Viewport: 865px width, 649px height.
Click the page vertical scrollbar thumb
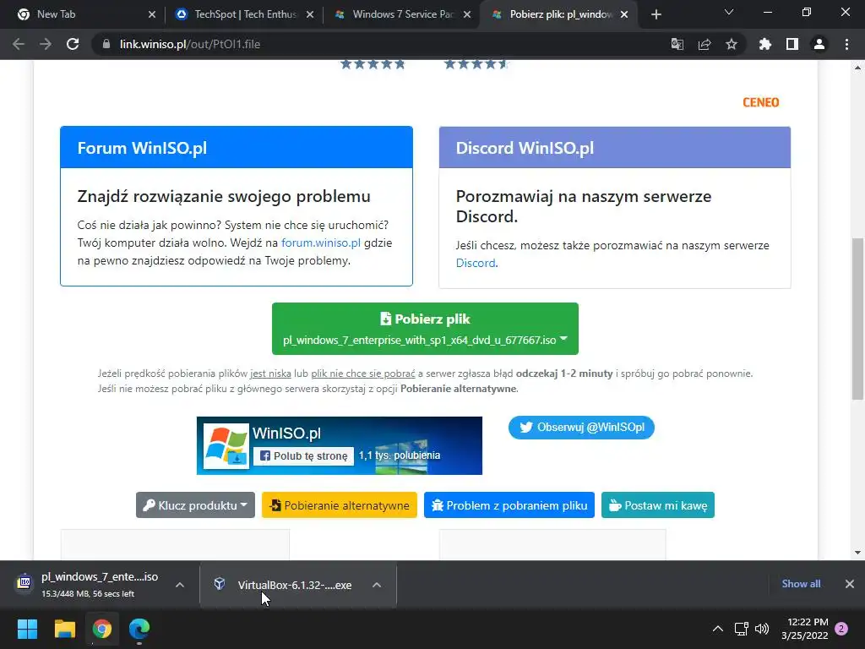tap(857, 319)
